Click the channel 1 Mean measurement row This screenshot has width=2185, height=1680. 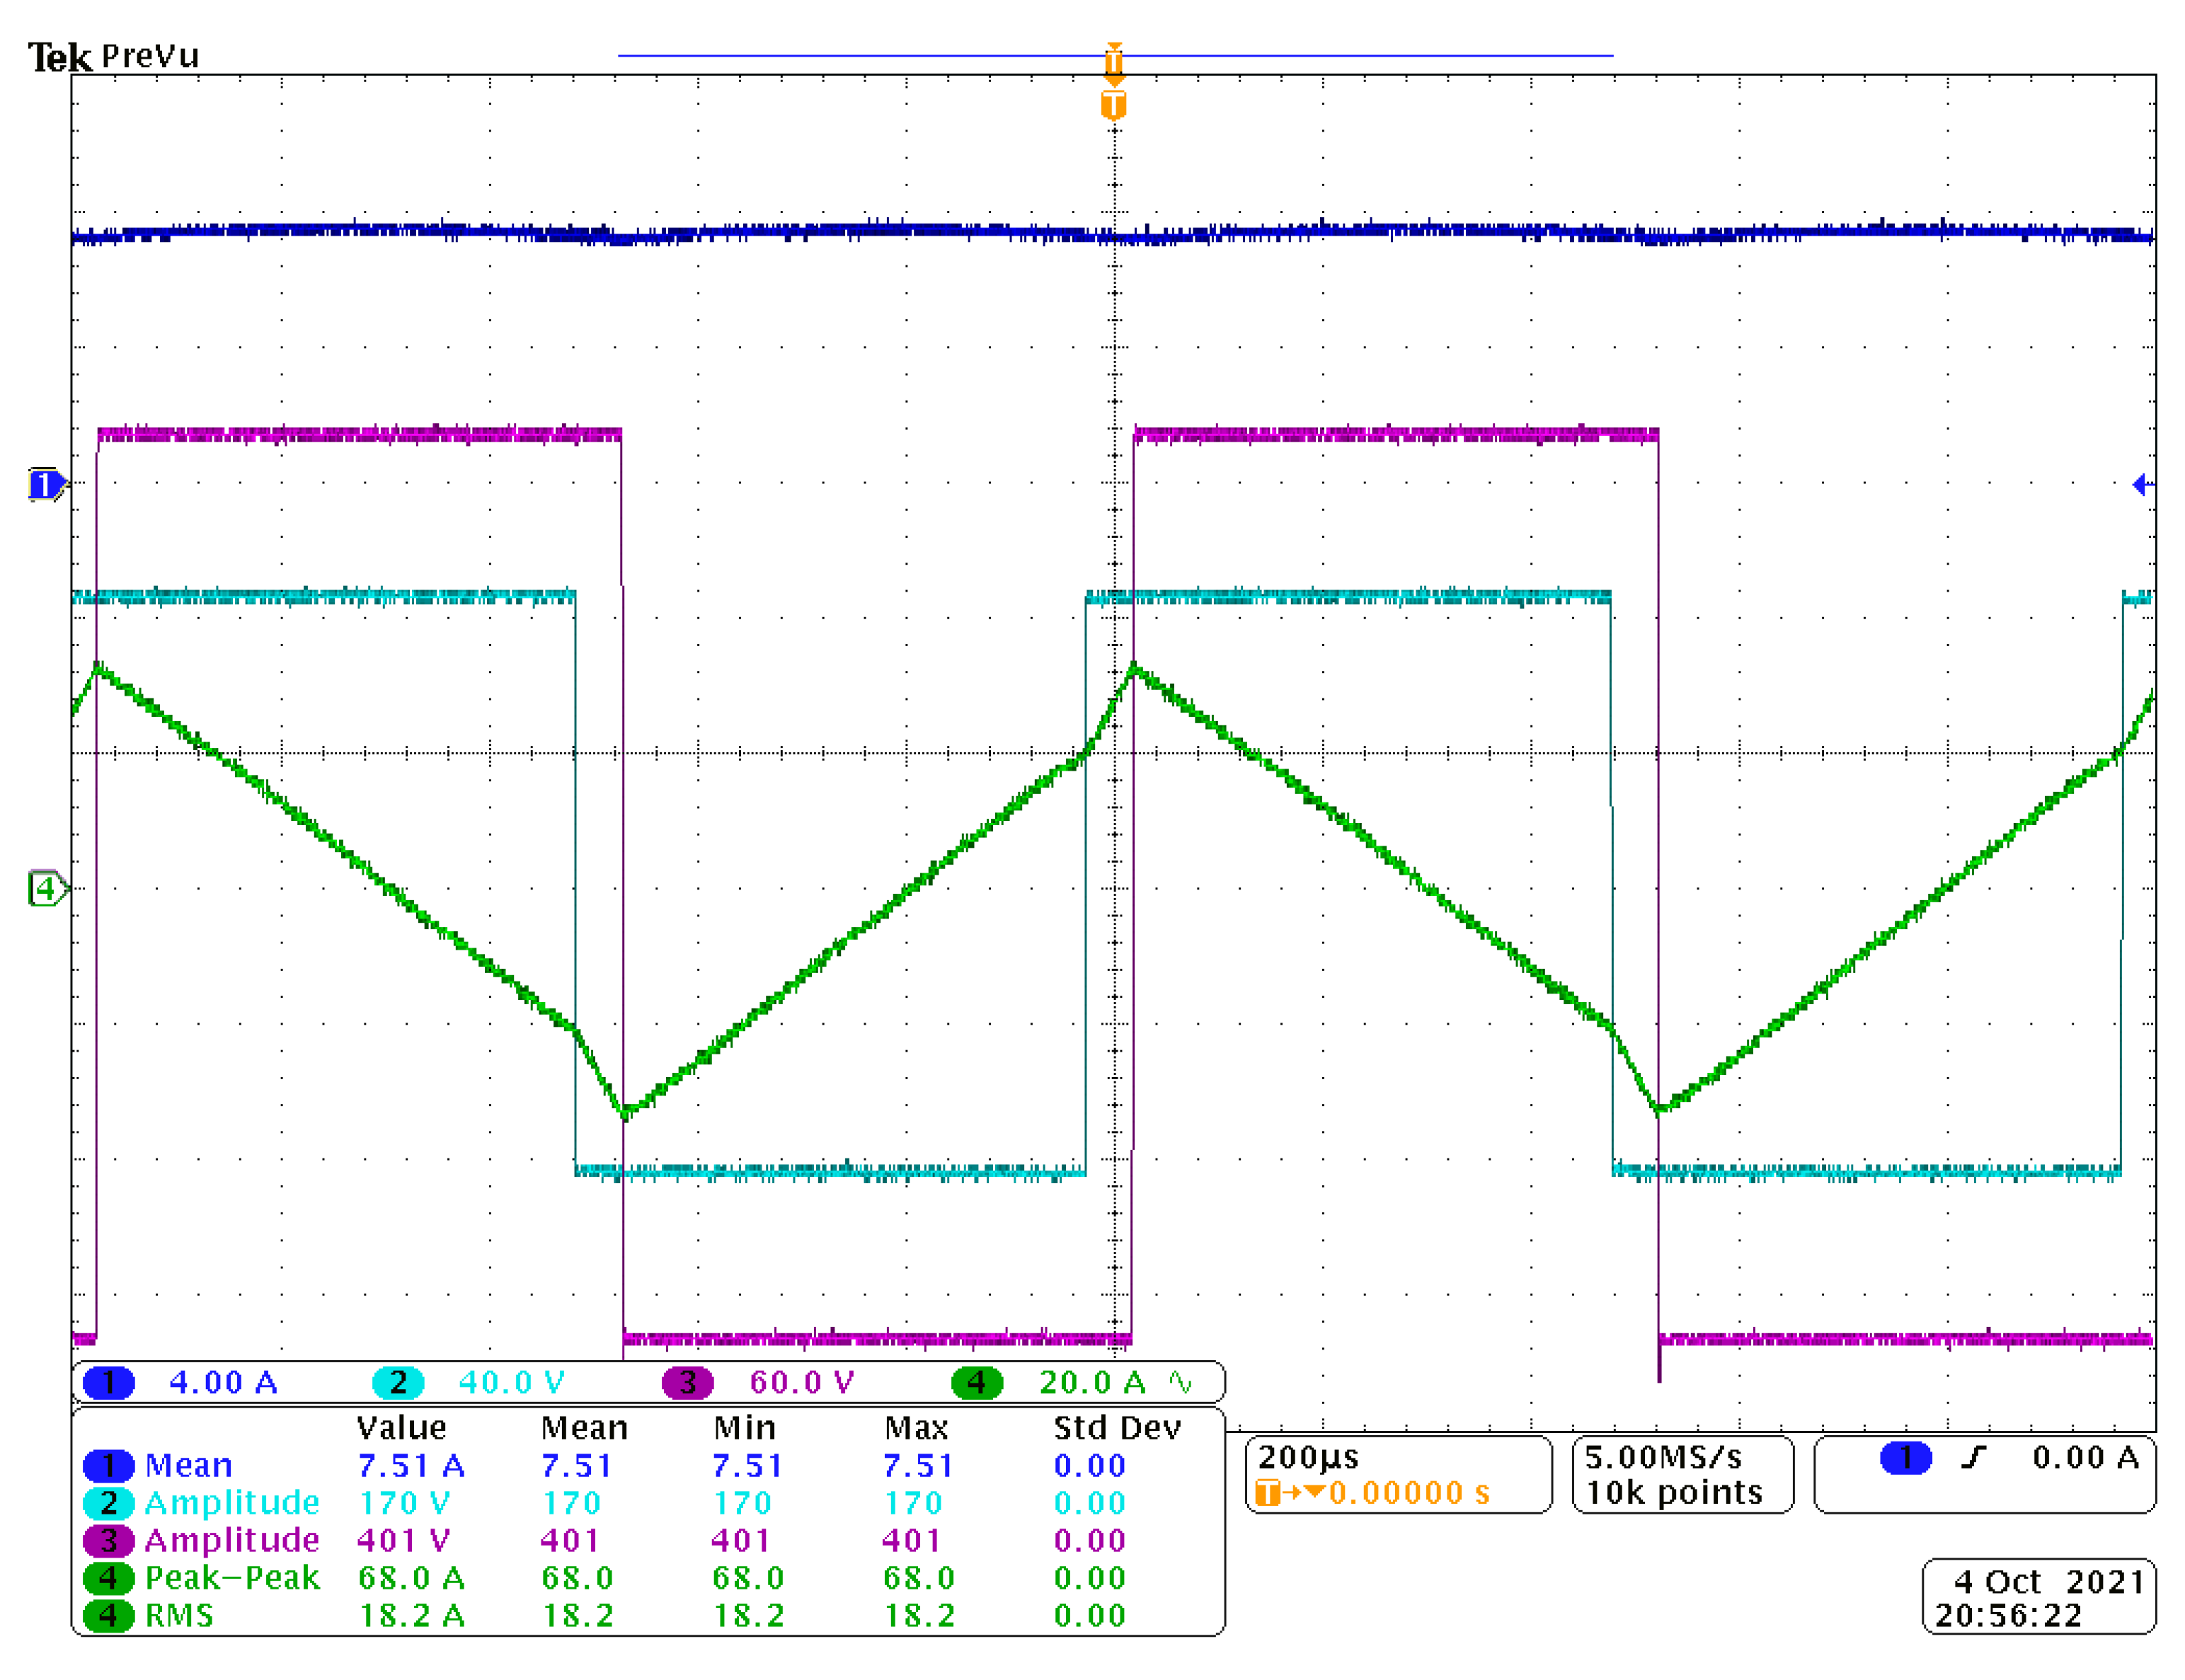[x=188, y=1465]
